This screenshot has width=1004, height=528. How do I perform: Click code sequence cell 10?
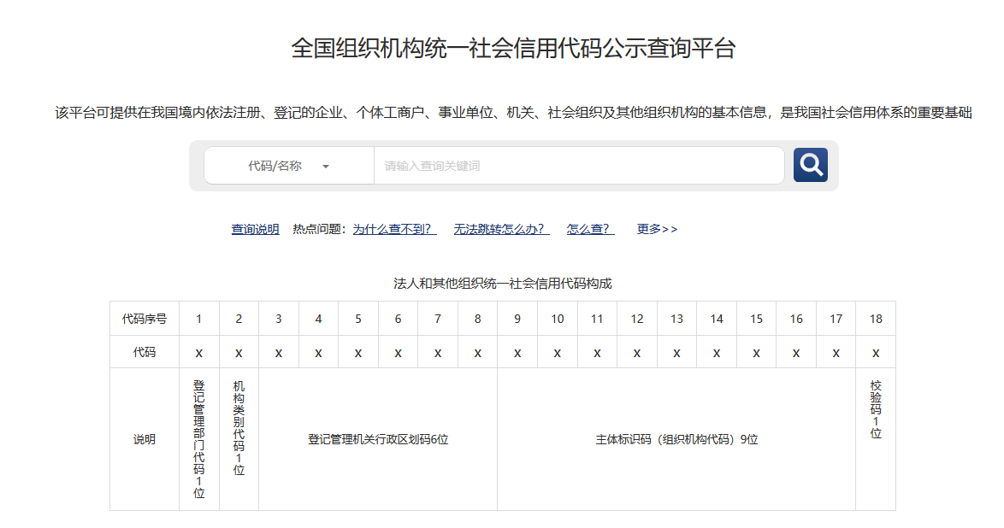point(557,319)
